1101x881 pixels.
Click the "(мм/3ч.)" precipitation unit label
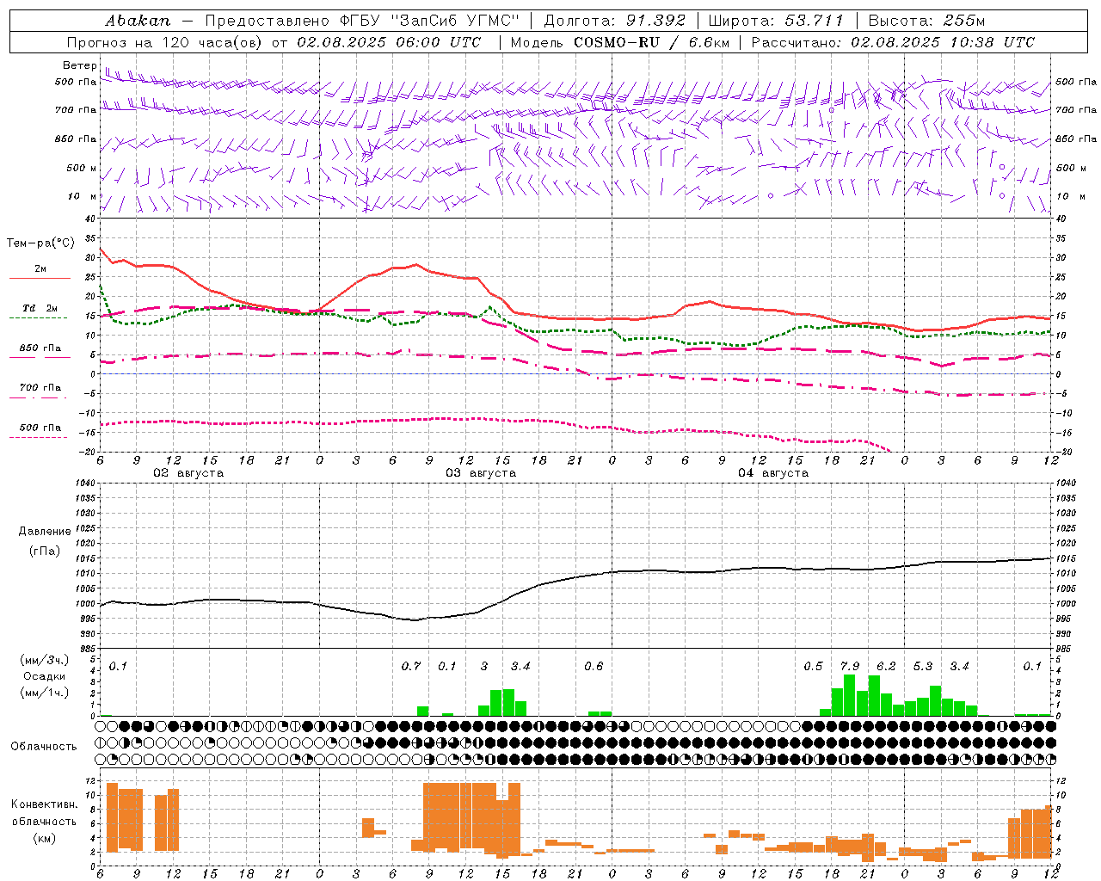[x=45, y=660]
